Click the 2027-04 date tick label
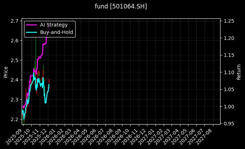 (171, 136)
